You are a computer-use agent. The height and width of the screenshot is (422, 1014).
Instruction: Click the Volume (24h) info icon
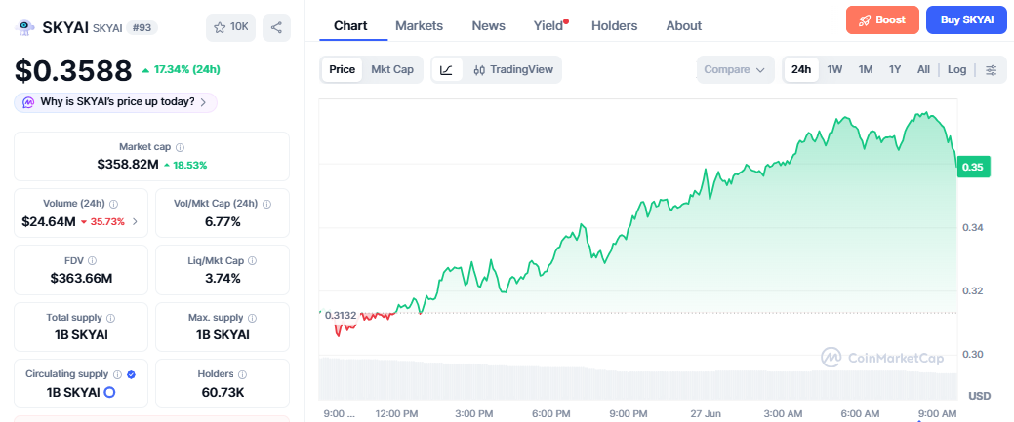[114, 204]
